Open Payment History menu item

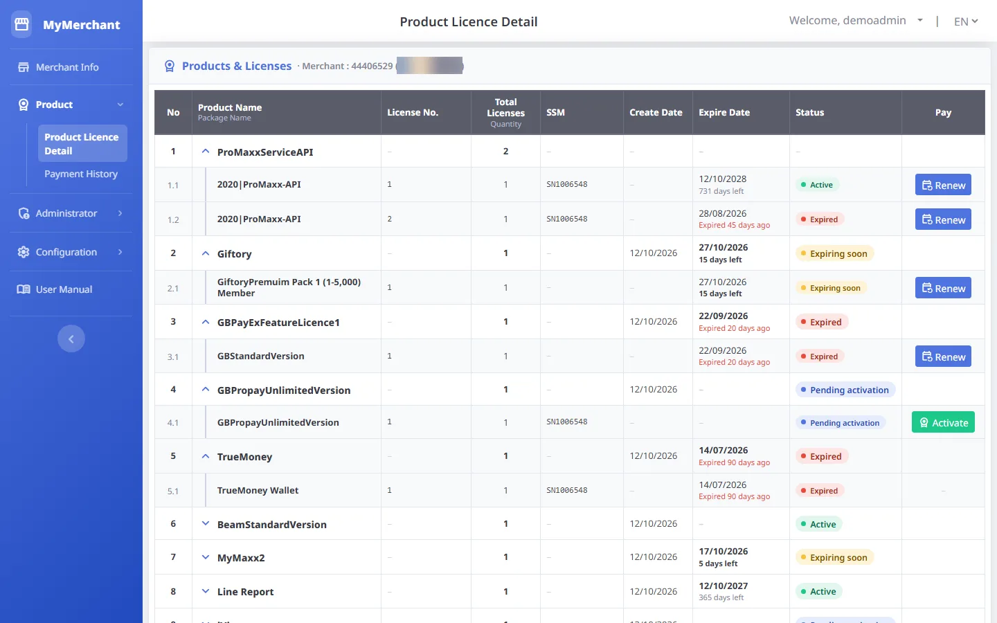point(81,174)
